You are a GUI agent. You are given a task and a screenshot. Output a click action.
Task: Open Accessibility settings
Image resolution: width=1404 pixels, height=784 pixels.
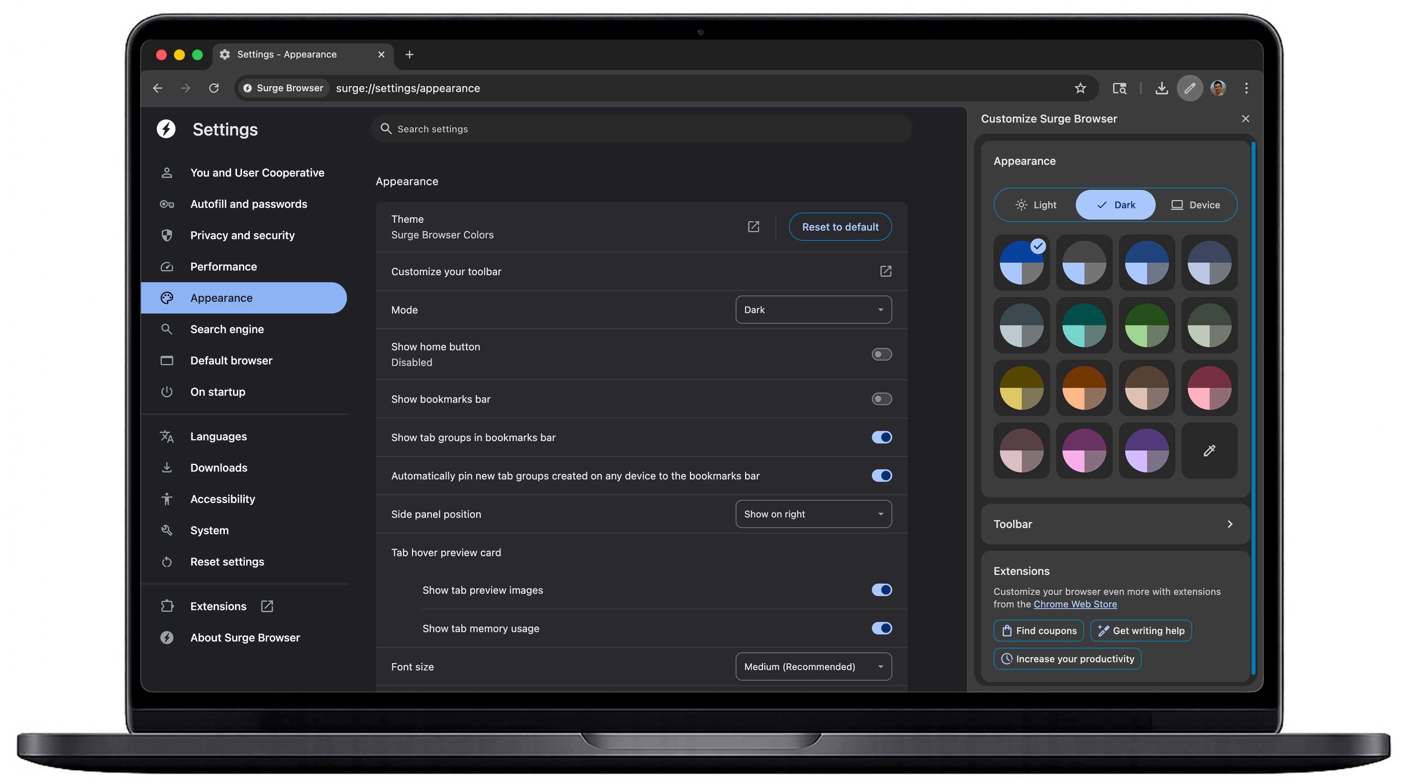click(x=244, y=499)
